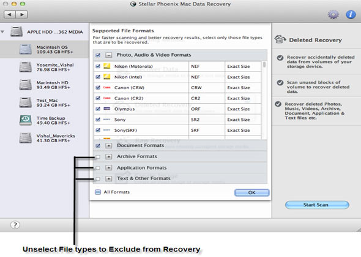Uncheck the Document Formats checkbox
The width and height of the screenshot is (361, 257).
tap(98, 146)
